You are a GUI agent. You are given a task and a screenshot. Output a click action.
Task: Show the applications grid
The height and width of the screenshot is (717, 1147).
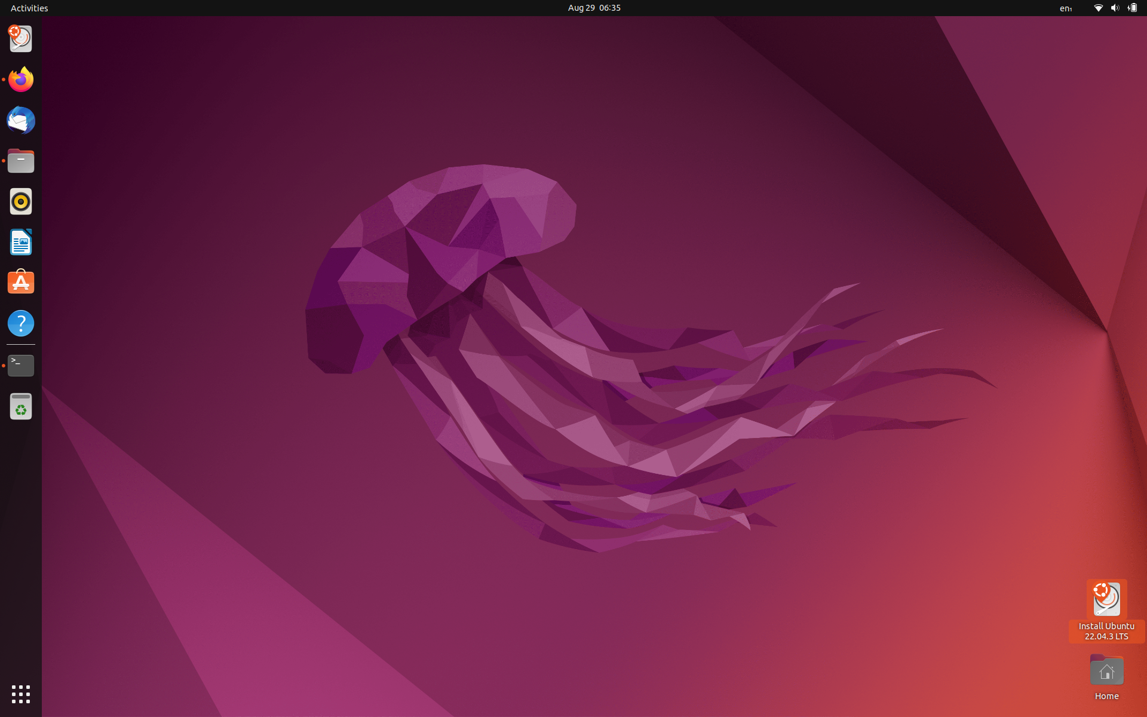pyautogui.click(x=20, y=695)
